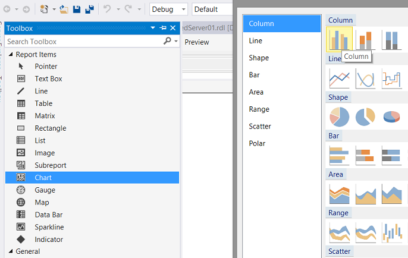Choose the basic Bar chart thumbnail
The height and width of the screenshot is (258, 408).
[x=339, y=155]
